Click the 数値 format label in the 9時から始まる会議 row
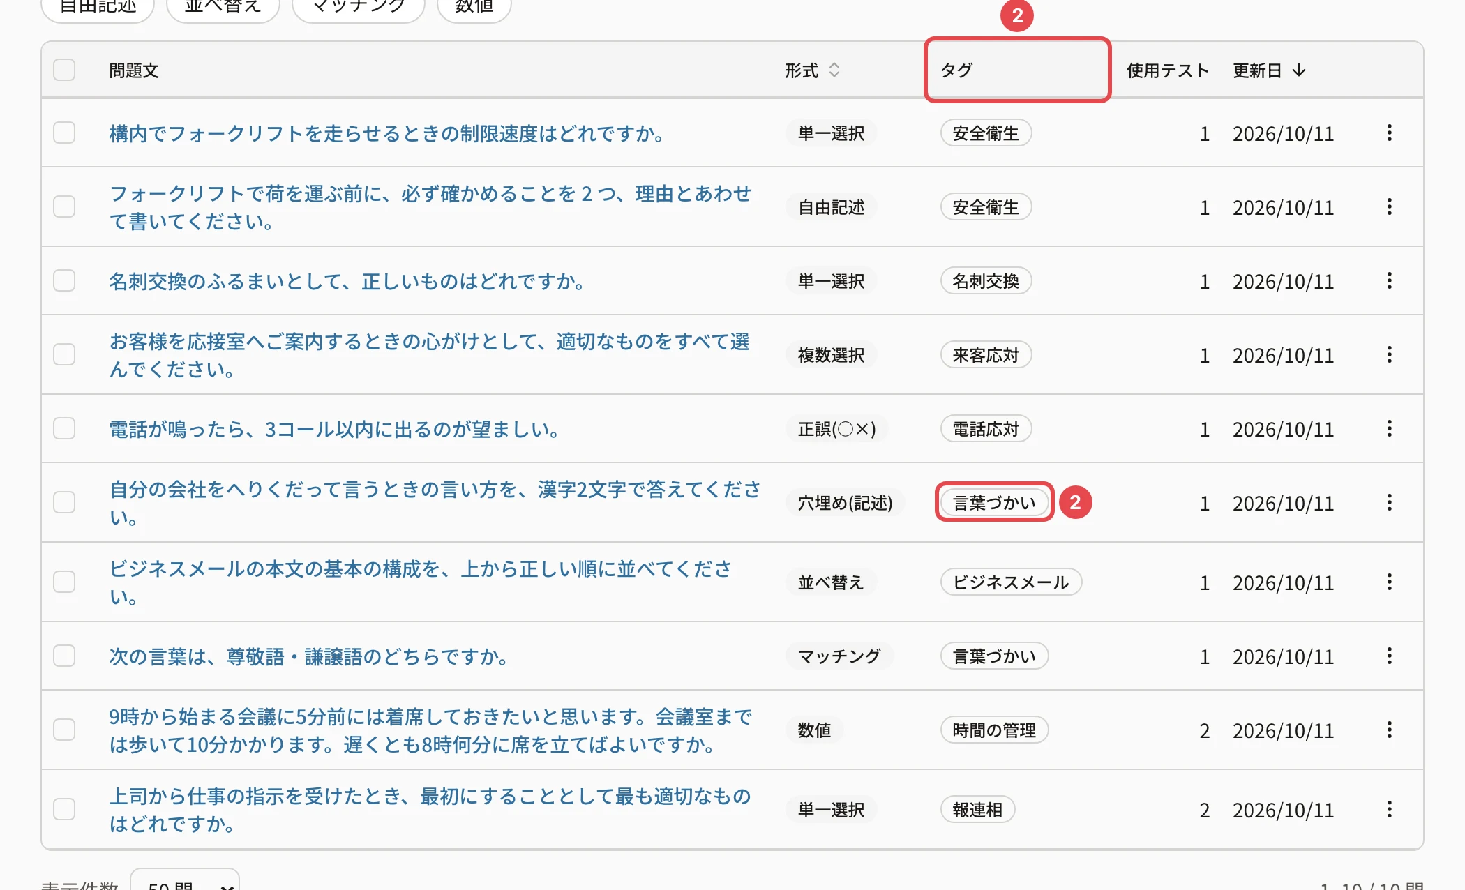This screenshot has height=890, width=1465. [x=814, y=730]
